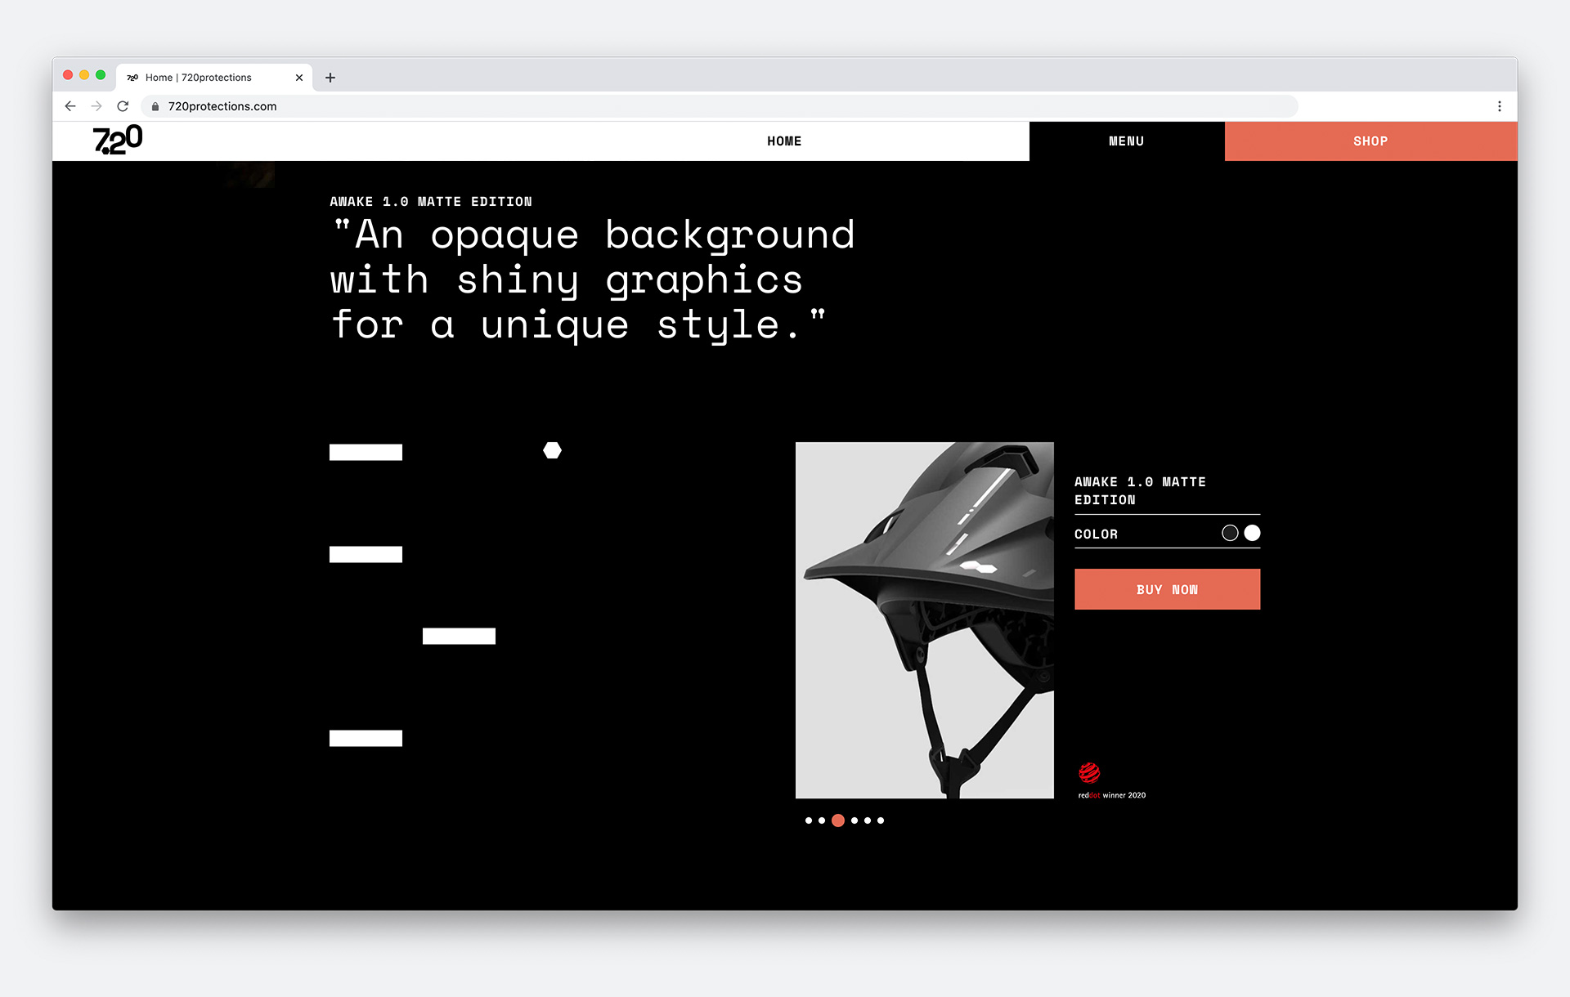
Task: Select the active orange carousel dot
Action: [x=838, y=820]
